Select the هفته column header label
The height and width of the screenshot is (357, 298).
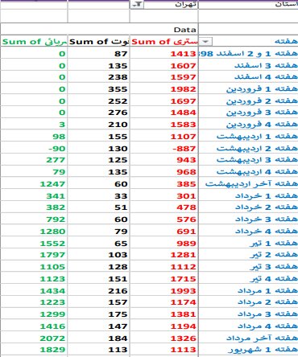(286, 42)
